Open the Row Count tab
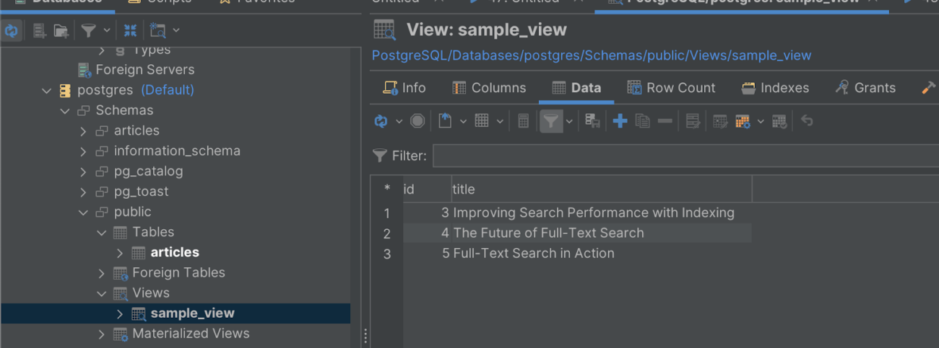This screenshot has width=939, height=348. point(671,88)
